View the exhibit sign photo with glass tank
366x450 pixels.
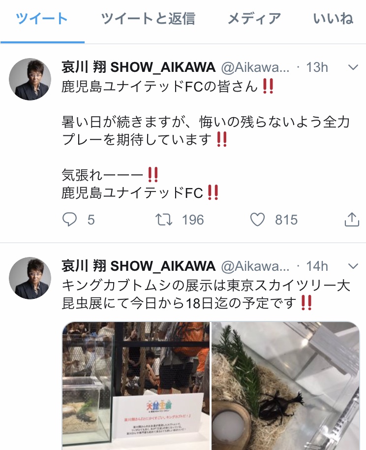(x=136, y=386)
